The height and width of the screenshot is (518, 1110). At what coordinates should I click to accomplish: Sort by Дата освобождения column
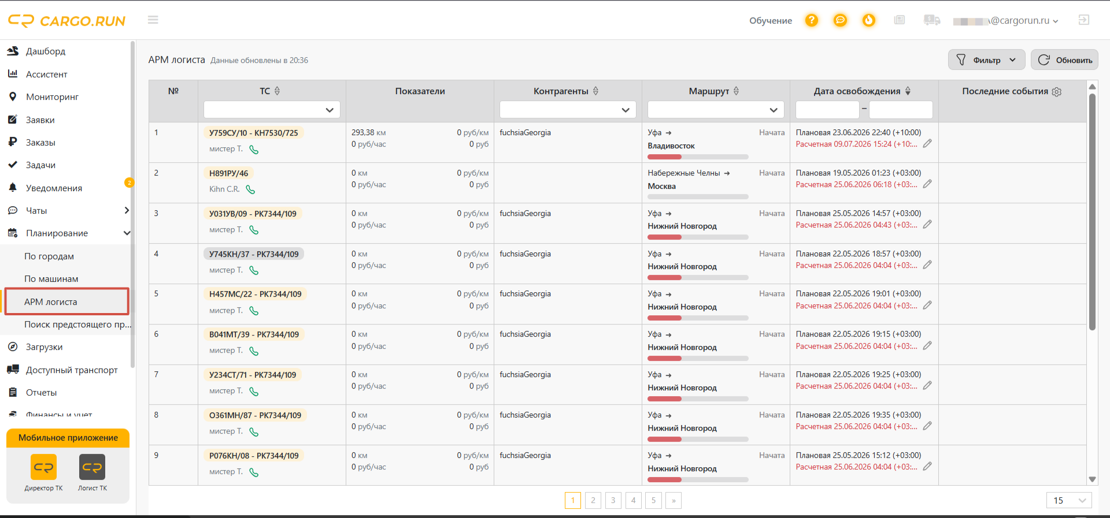tap(908, 91)
